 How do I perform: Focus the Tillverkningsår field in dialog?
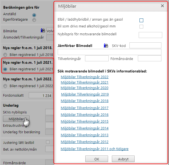click(97, 58)
